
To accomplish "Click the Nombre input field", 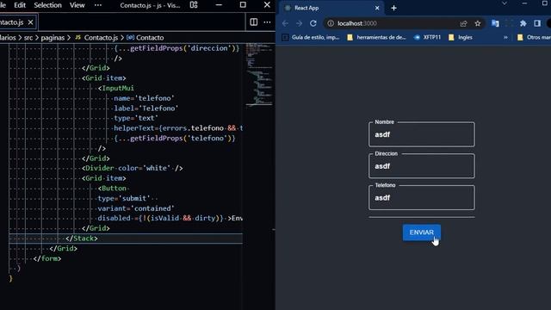I will tap(422, 134).
